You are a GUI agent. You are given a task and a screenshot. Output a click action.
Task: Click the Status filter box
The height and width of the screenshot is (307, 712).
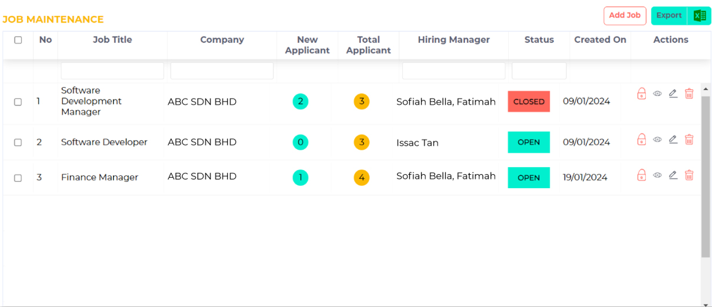click(x=538, y=70)
